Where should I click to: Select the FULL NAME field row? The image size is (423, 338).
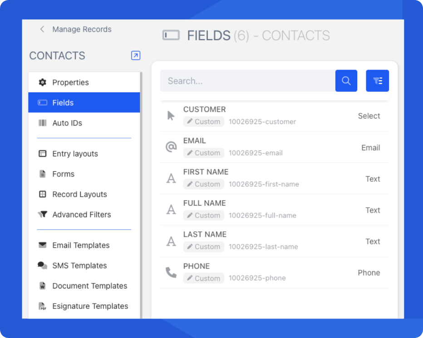[x=274, y=210]
